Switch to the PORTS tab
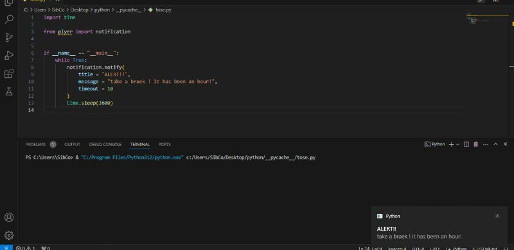This screenshot has width=514, height=250. tap(164, 145)
